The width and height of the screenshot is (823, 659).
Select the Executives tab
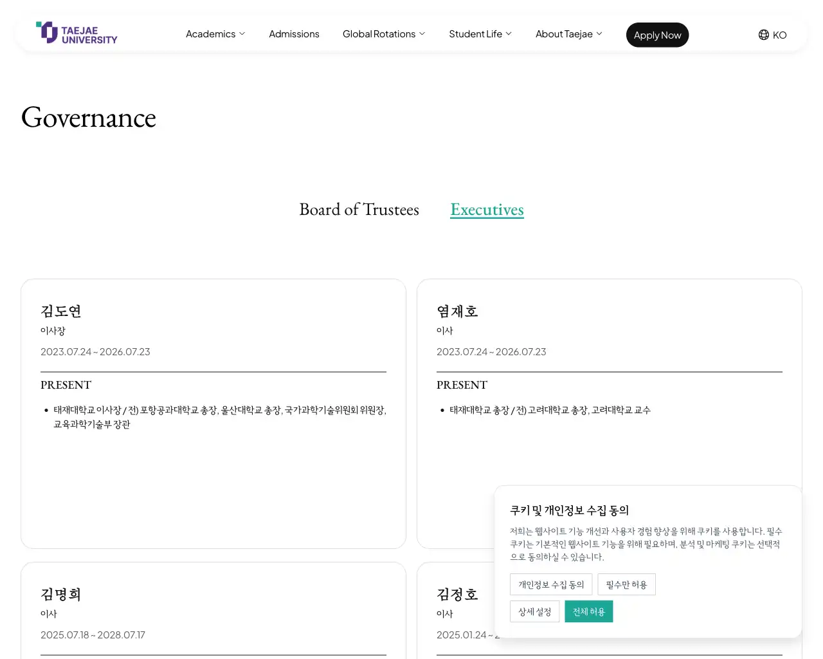[x=487, y=210]
